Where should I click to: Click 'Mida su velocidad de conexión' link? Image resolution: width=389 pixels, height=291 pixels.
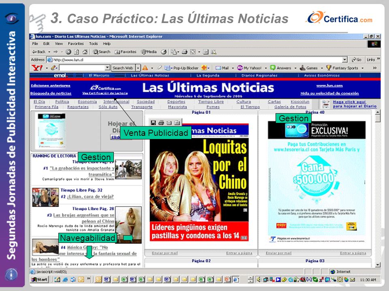329,93
